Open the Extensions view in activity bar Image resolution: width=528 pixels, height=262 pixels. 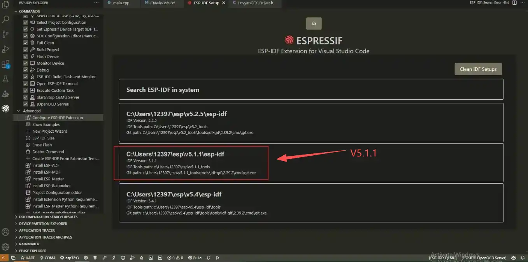click(5, 64)
